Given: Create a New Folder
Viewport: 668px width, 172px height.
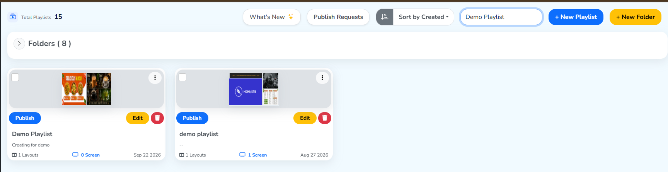Looking at the screenshot, I should (636, 17).
